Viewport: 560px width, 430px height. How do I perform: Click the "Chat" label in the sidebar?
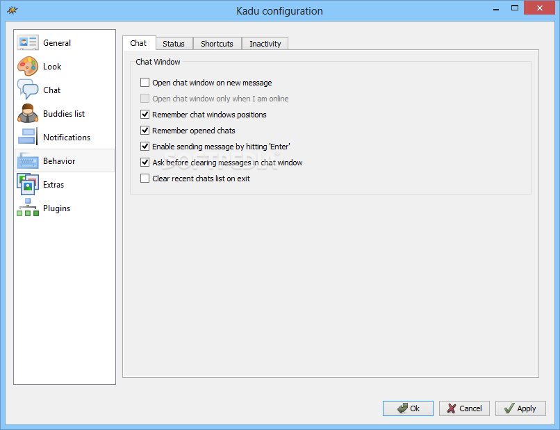pos(52,90)
